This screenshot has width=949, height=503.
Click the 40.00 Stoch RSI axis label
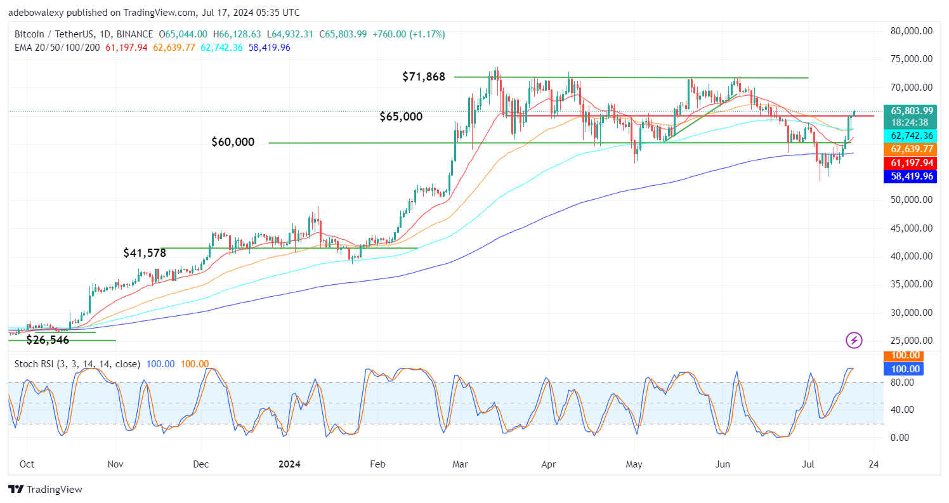pos(903,410)
